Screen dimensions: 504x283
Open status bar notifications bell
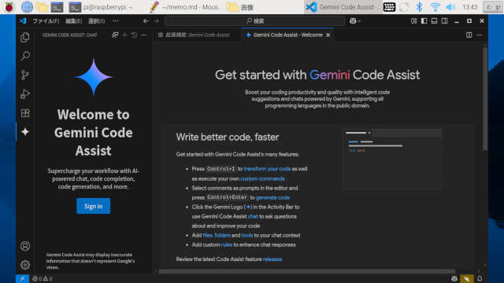(x=480, y=279)
